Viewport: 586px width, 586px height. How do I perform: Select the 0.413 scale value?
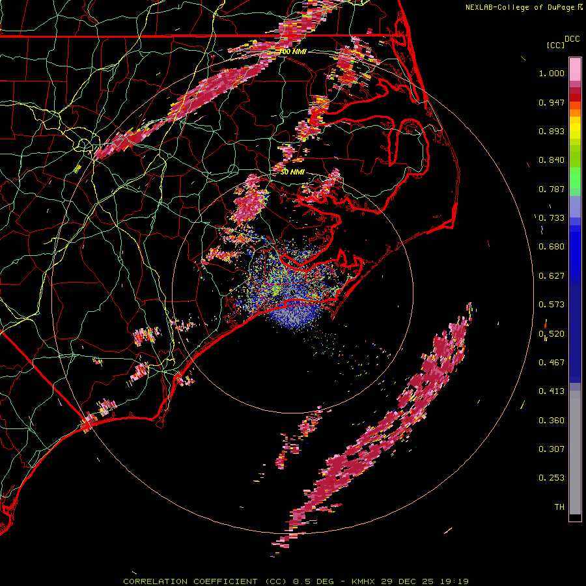551,391
